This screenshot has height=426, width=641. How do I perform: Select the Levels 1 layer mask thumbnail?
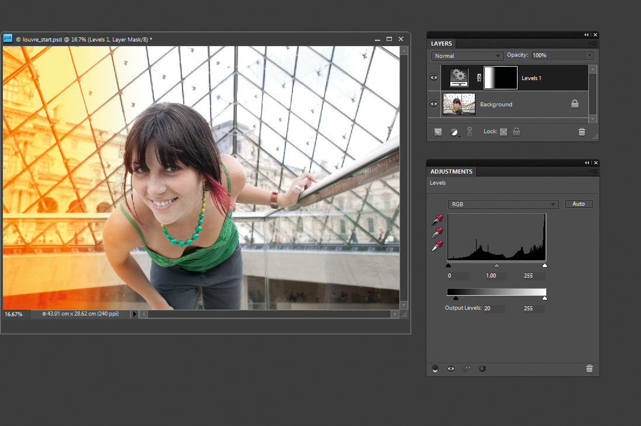[x=501, y=78]
